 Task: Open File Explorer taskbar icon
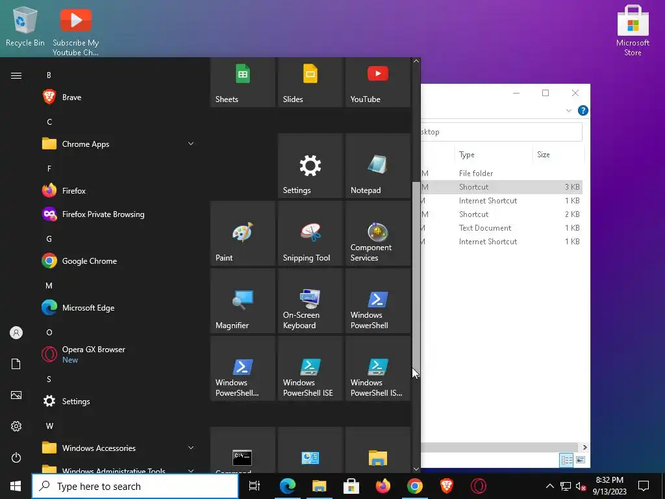(x=320, y=486)
